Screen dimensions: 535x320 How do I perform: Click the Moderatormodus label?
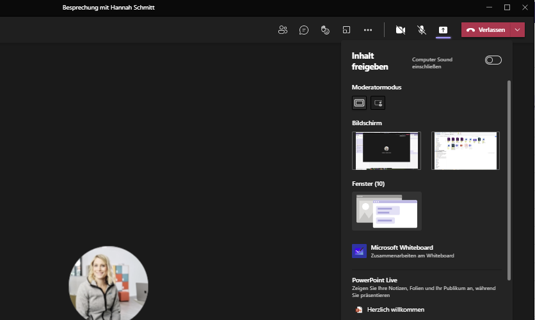point(377,88)
